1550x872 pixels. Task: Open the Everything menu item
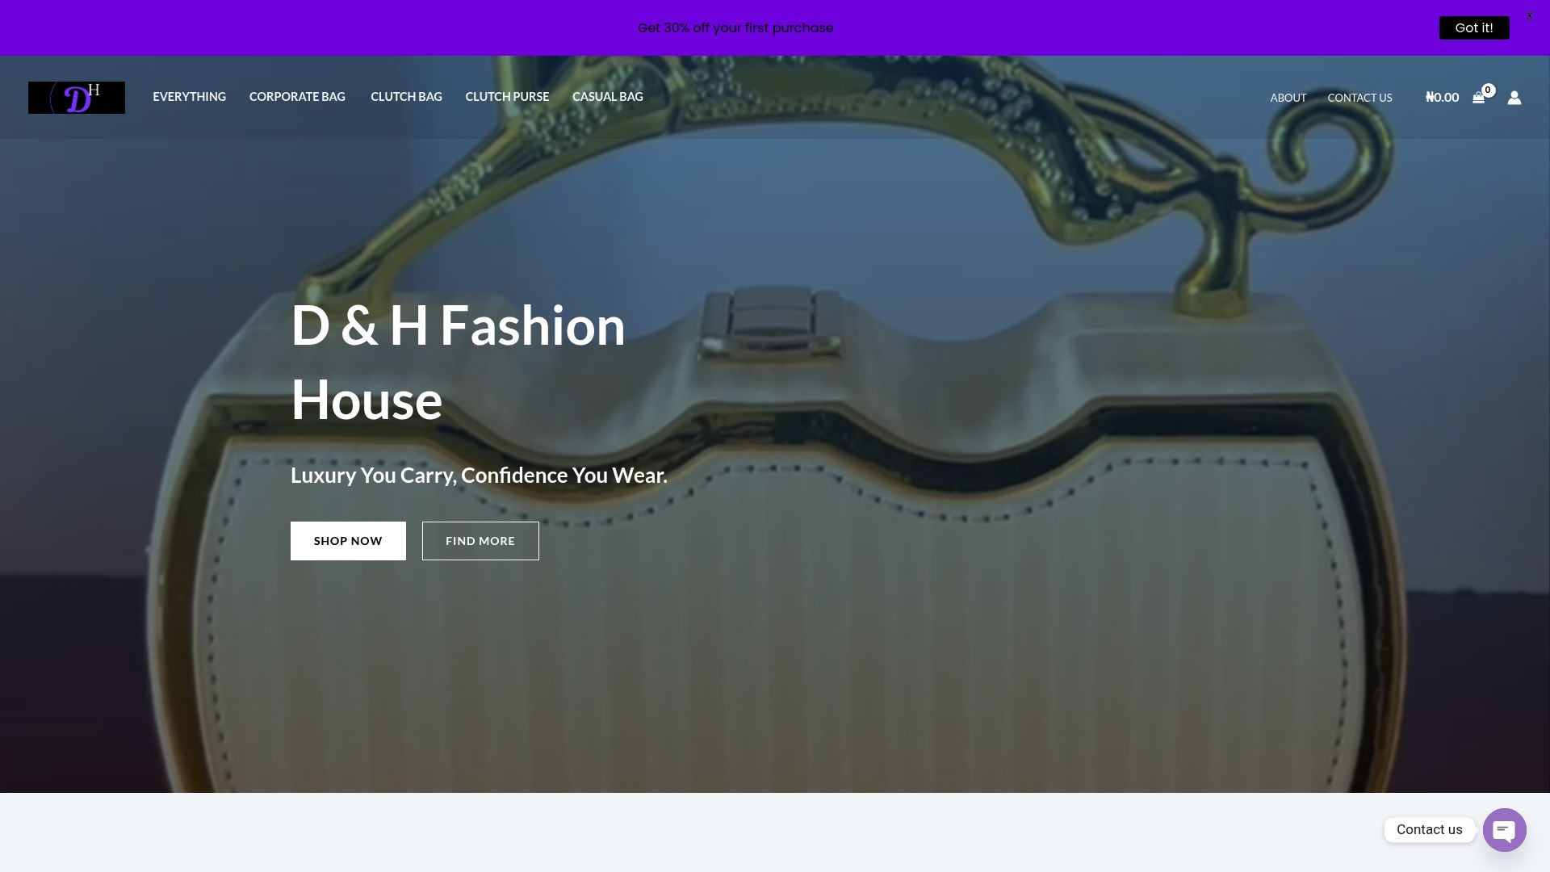(x=190, y=97)
